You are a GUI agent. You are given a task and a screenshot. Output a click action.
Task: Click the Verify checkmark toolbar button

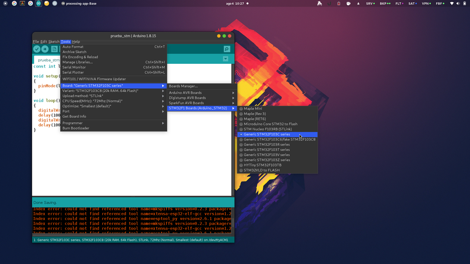[x=37, y=49]
